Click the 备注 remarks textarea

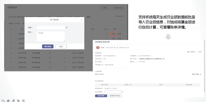[51, 36]
